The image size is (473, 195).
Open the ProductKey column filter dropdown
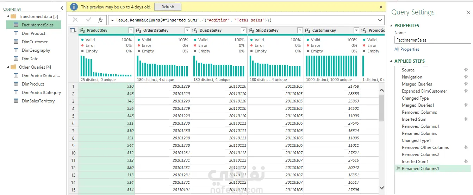pyautogui.click(x=131, y=30)
